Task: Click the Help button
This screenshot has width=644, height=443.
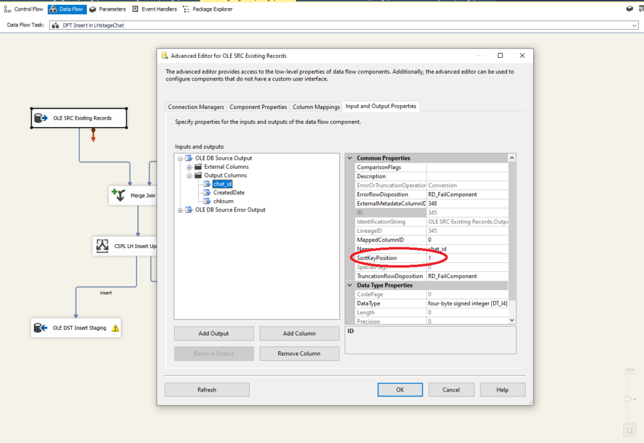Action: point(502,390)
